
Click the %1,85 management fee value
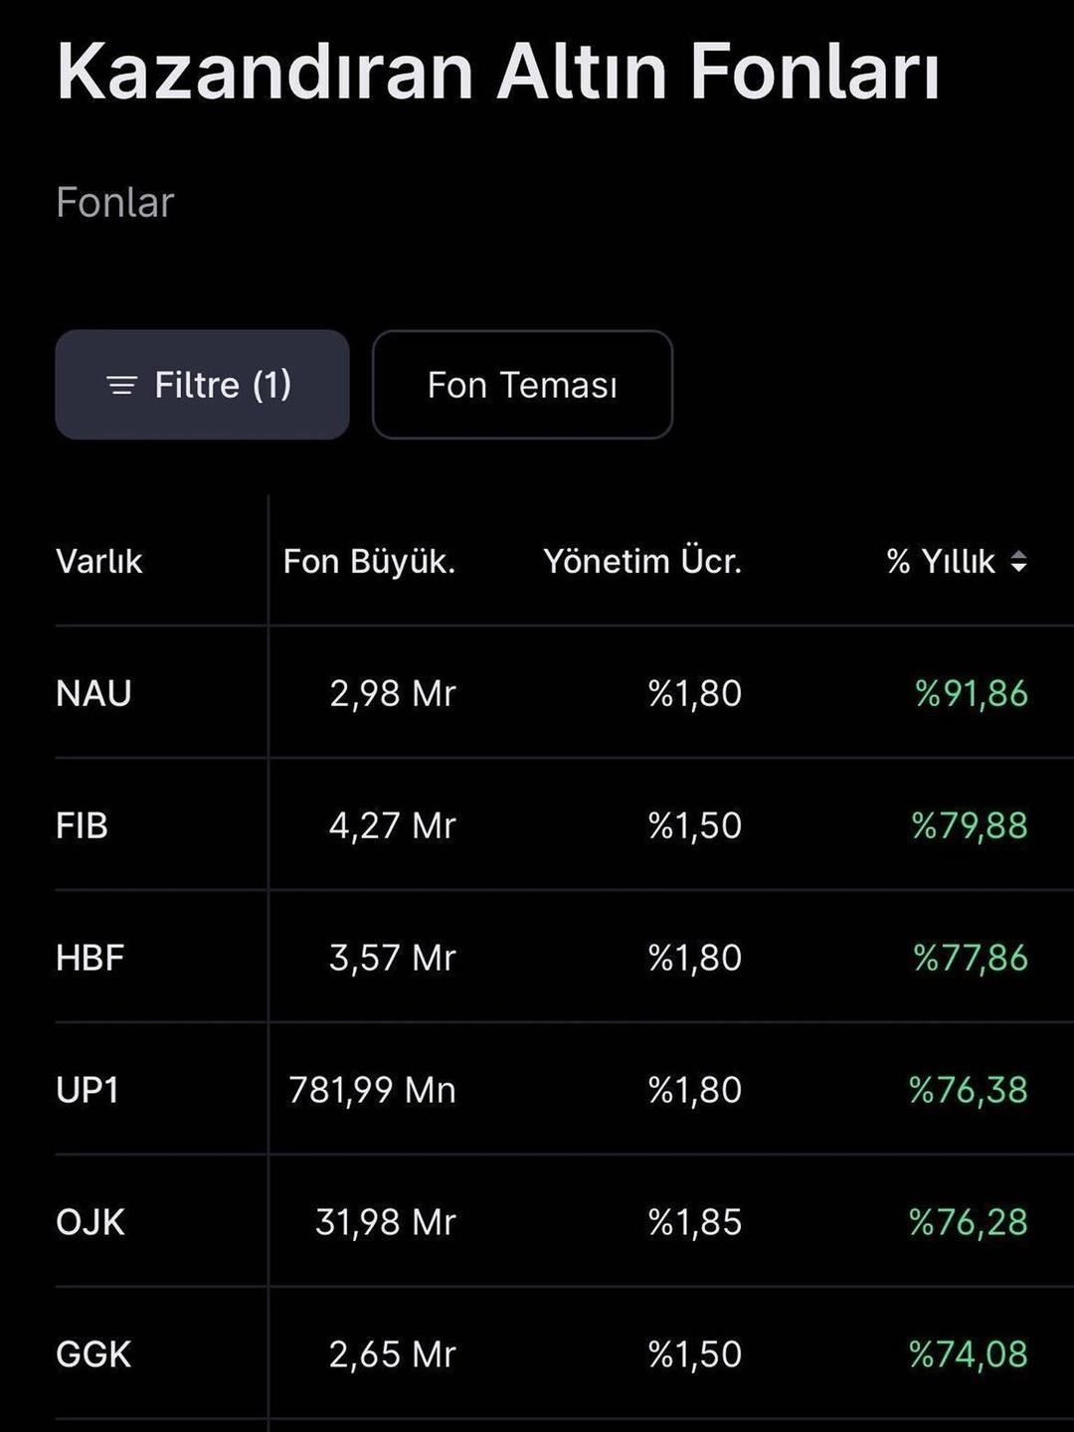(x=695, y=1222)
